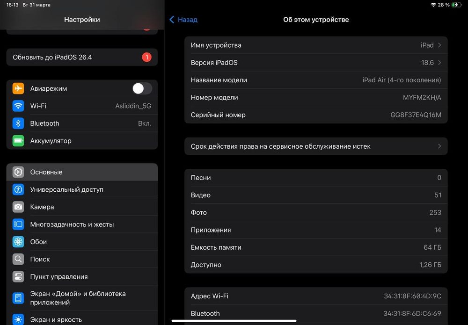Viewport: 468px width, 325px height.
Task: Tap the Основные gear icon
Action: [x=18, y=172]
